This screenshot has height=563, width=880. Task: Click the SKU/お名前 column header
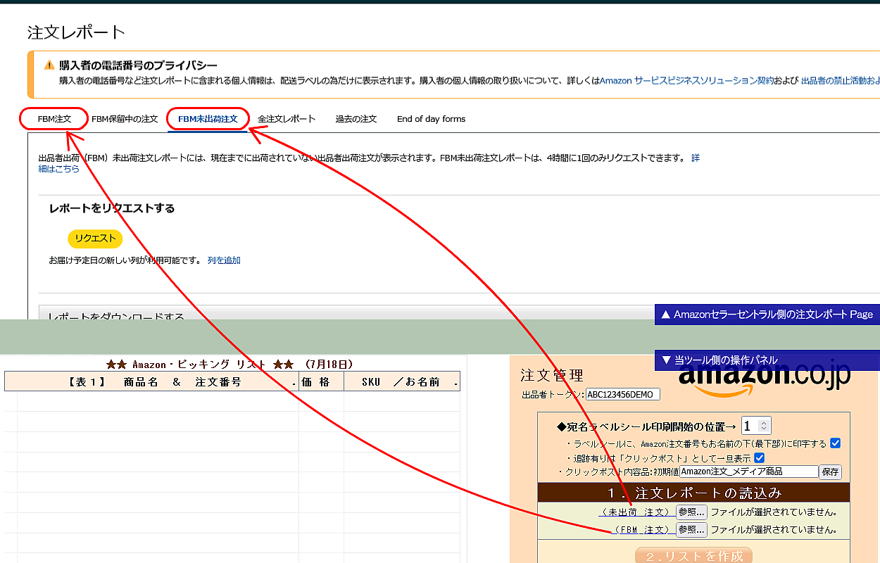click(402, 381)
